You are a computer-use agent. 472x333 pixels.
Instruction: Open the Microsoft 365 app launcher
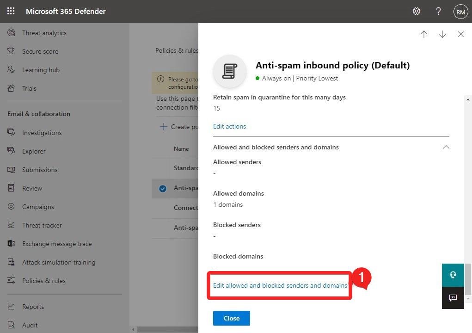pos(10,11)
